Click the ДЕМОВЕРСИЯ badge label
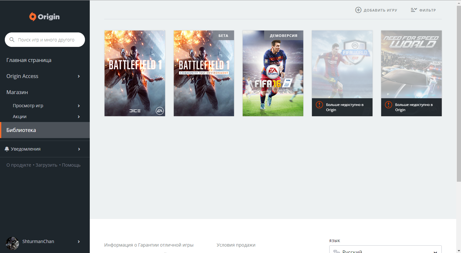461x253 pixels. (284, 36)
